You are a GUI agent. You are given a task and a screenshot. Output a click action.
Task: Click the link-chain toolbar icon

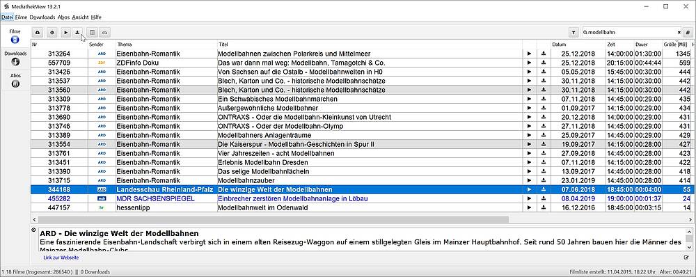click(x=105, y=33)
